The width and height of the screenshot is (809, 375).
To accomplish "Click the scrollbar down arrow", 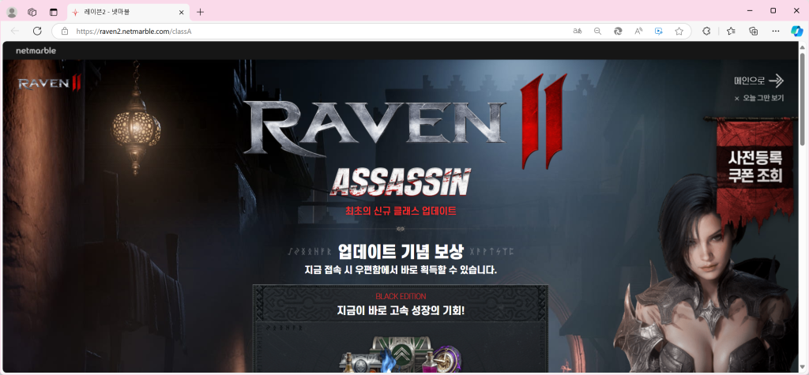I will pos(802,369).
